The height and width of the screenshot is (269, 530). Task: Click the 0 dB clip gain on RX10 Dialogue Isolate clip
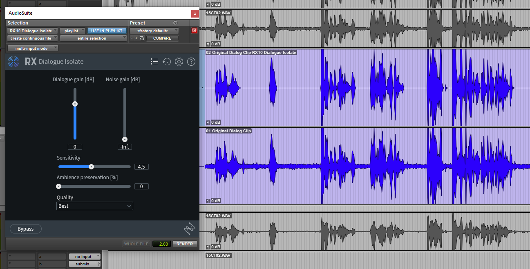[216, 122]
